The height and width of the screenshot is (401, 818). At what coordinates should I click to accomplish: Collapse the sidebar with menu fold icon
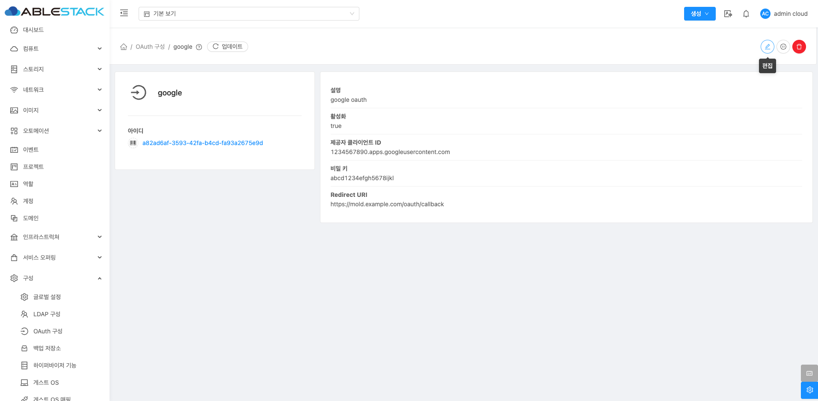click(x=124, y=13)
